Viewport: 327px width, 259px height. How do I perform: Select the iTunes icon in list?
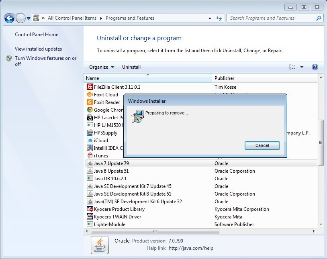[90, 155]
